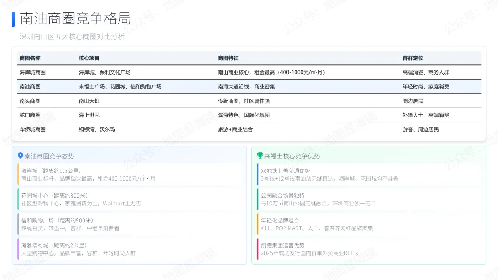The width and height of the screenshot is (498, 280).
Task: Click the item title 年轻化品牌组合
Action: click(x=280, y=221)
